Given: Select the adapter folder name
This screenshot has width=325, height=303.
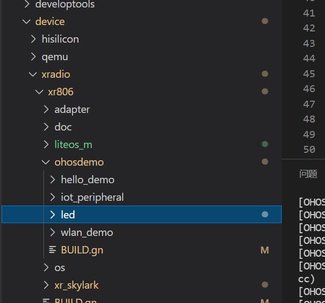Looking at the screenshot, I should coord(72,110).
